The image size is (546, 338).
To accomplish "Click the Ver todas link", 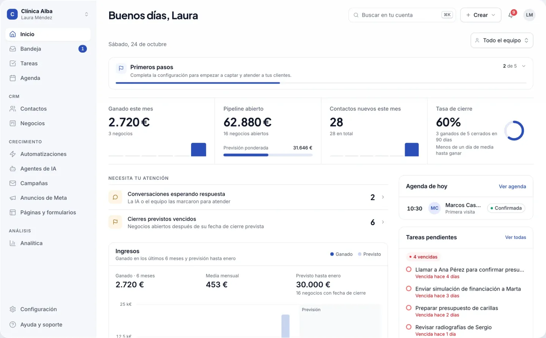I will 516,237.
